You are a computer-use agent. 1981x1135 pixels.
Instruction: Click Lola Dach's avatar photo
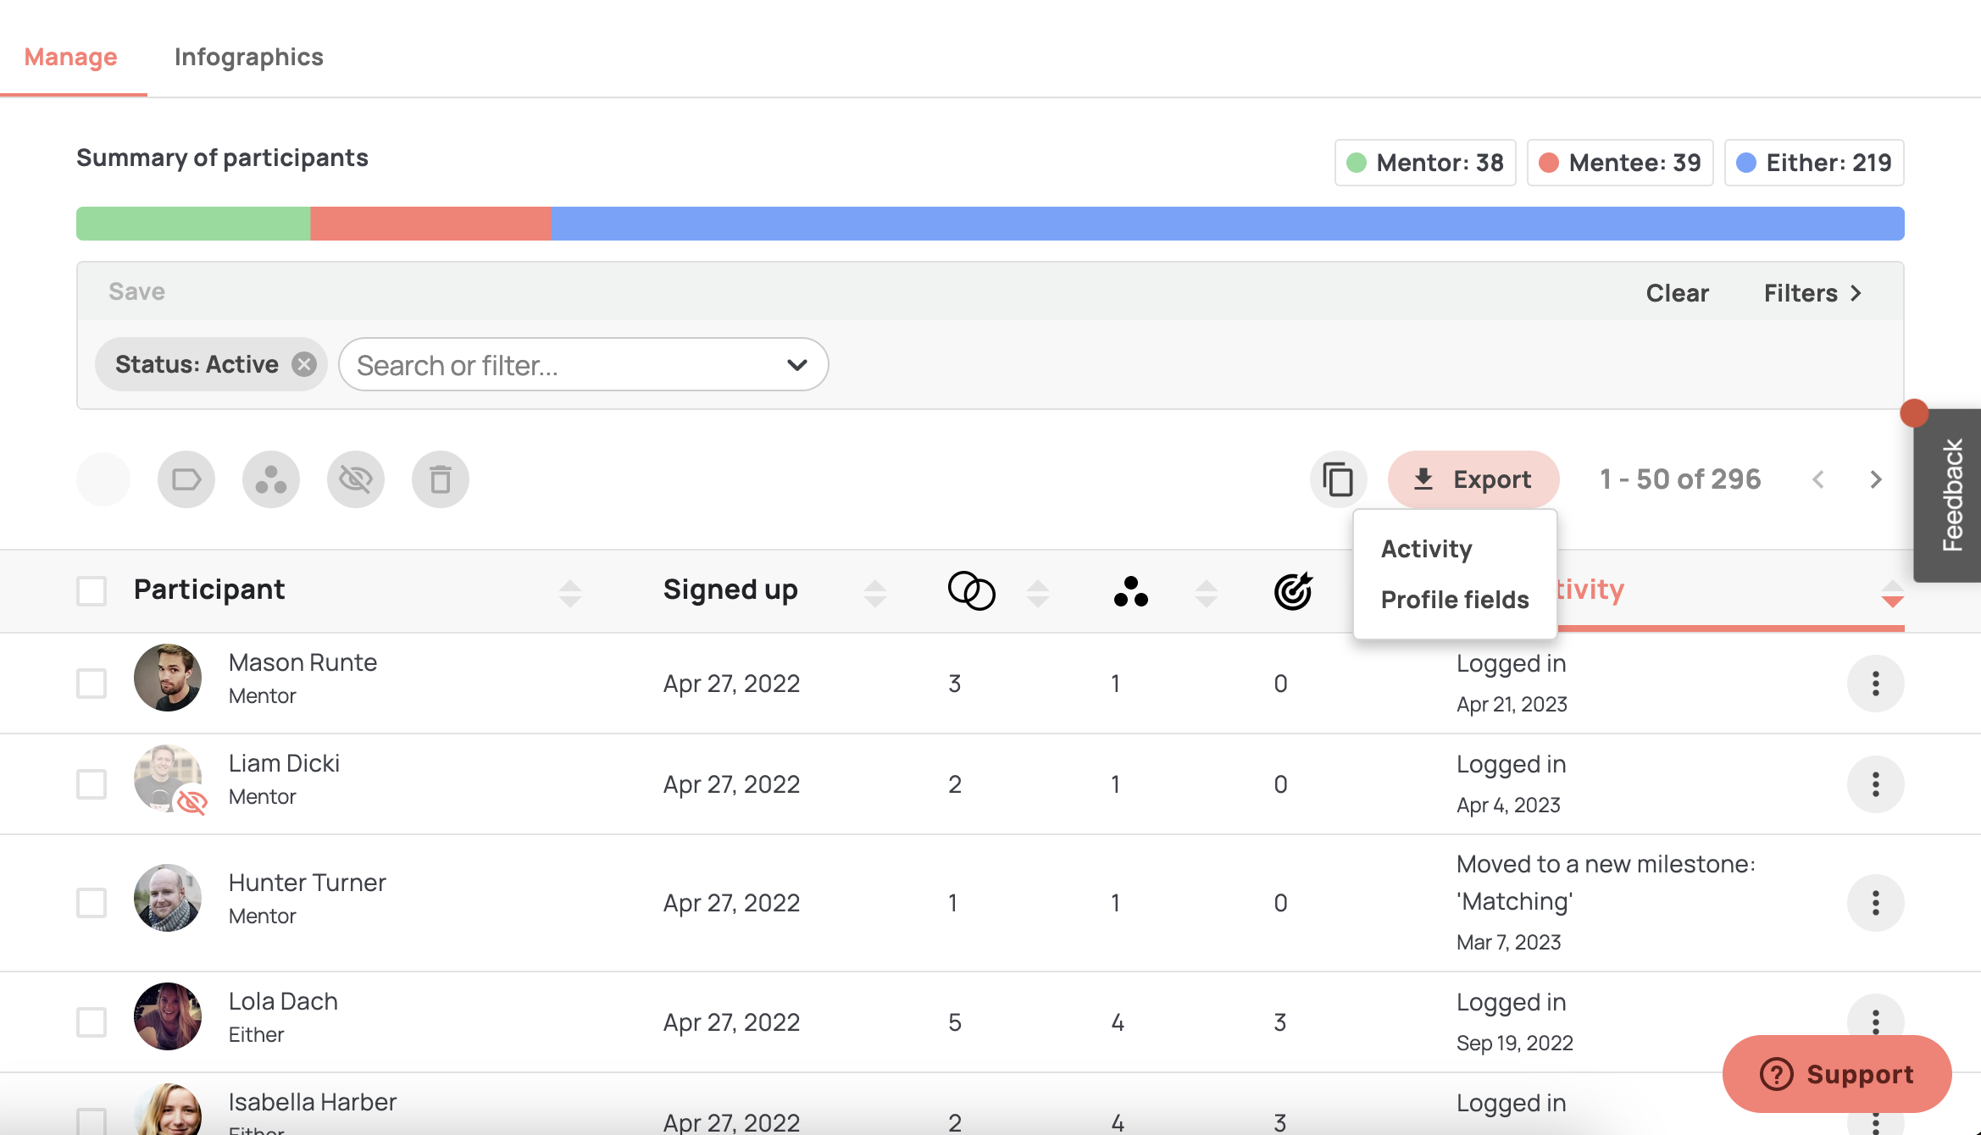[x=168, y=1016]
